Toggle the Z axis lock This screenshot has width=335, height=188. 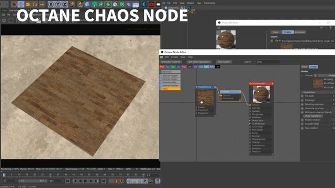(64, 4)
